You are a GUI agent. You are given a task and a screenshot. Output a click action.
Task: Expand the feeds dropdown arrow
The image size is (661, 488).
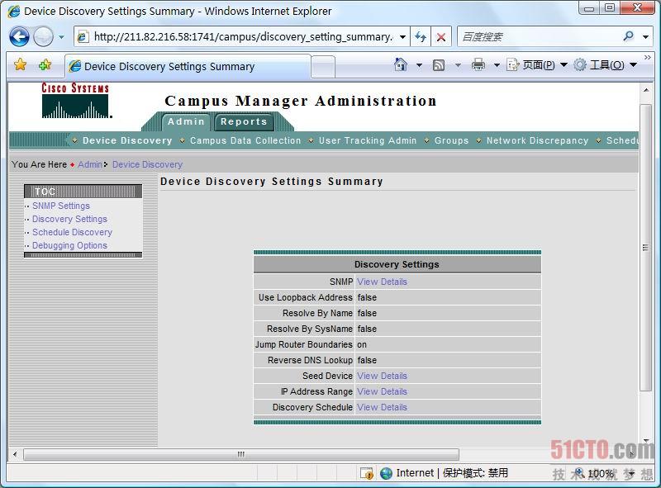[458, 65]
